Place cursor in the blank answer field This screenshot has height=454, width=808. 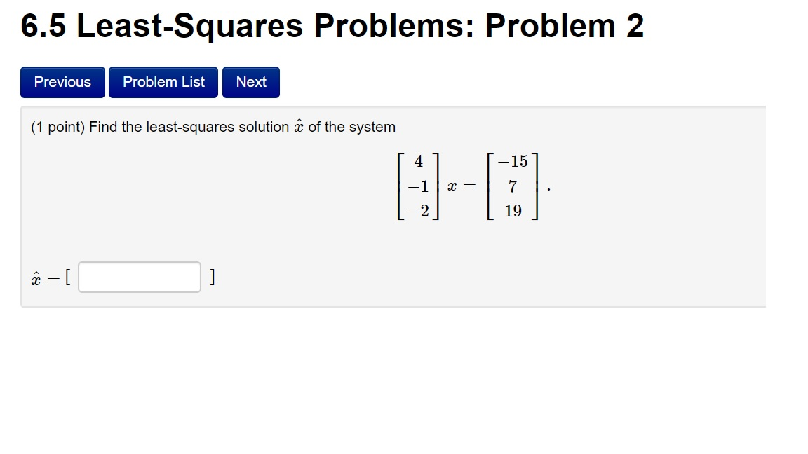coord(138,277)
